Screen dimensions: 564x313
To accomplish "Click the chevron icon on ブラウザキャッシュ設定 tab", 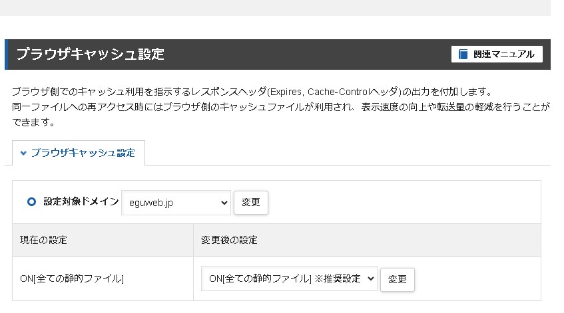I will coord(23,153).
